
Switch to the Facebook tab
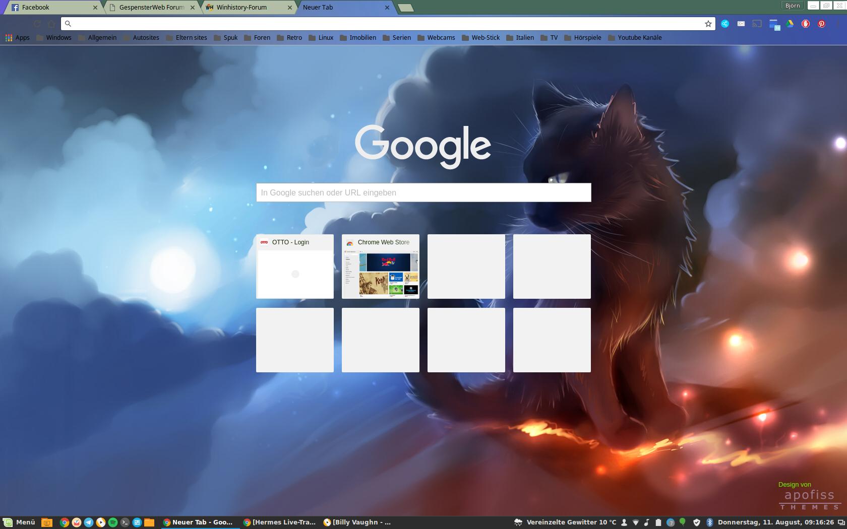[50, 8]
